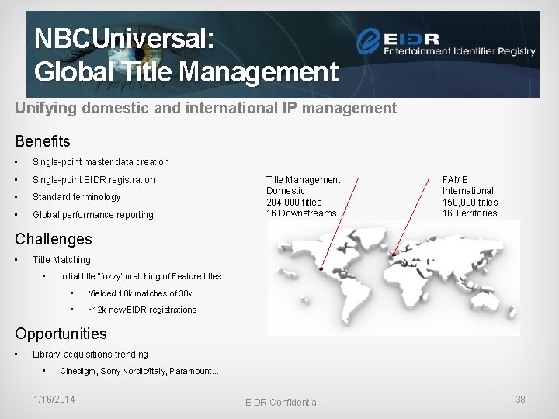Click the date '1/16/2014' in footer
Viewport: 559px width, 419px height.
click(x=54, y=400)
